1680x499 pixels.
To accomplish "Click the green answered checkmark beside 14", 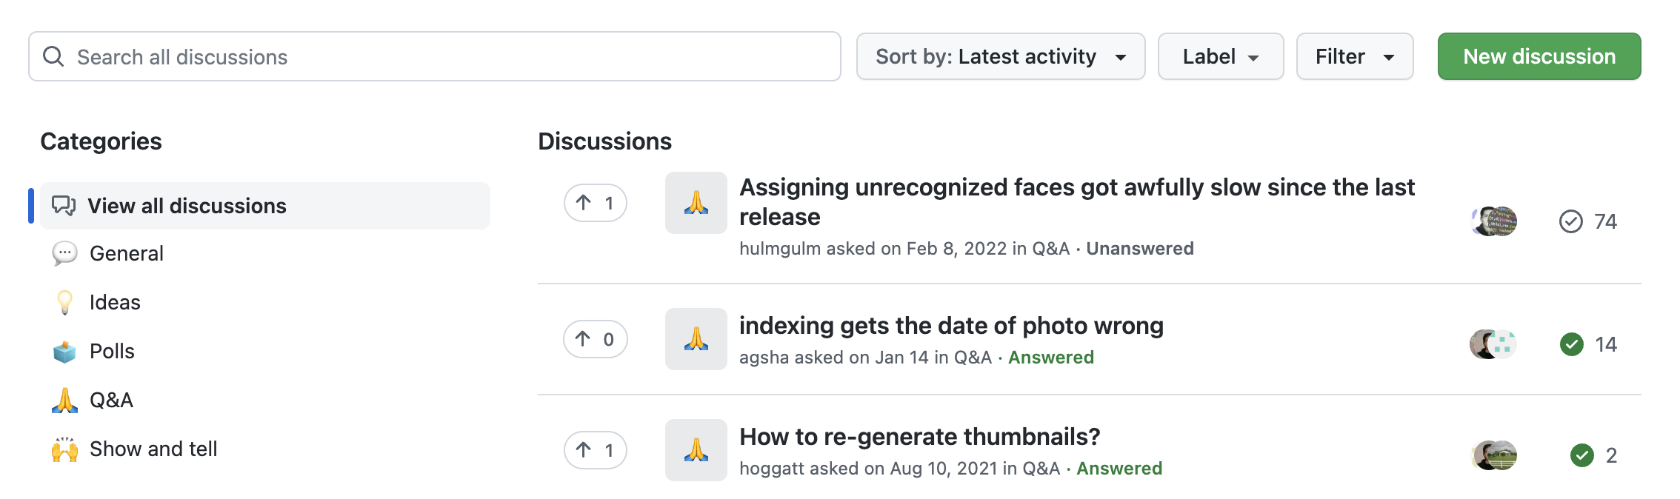I will pyautogui.click(x=1571, y=344).
